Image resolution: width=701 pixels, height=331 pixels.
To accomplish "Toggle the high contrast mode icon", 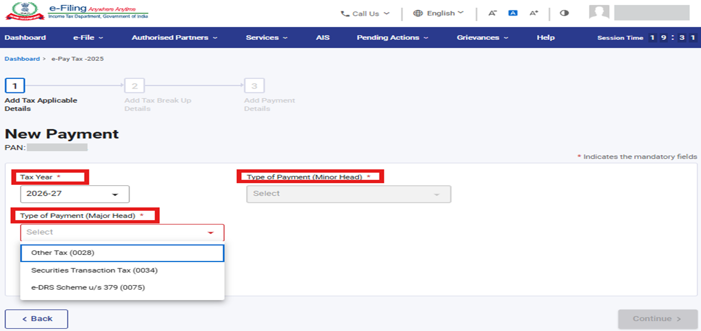I will coord(564,13).
